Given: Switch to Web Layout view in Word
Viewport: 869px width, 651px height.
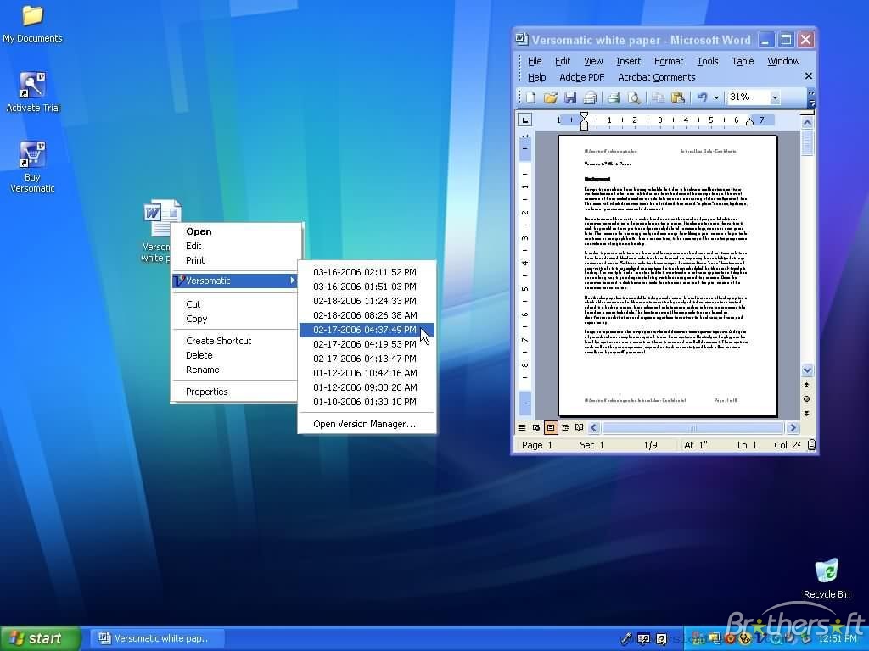Looking at the screenshot, I should click(536, 427).
